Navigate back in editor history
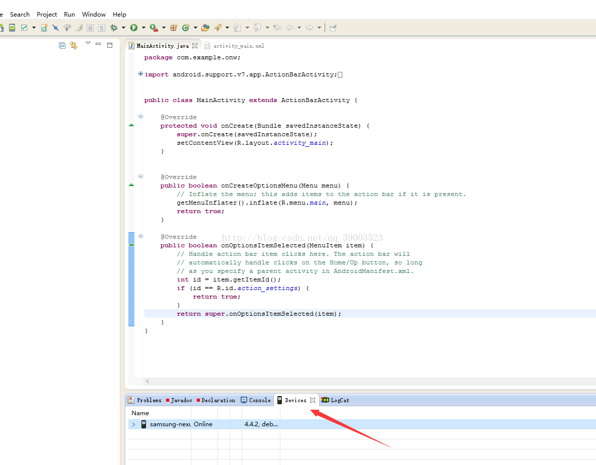Viewport: 596px width, 465px height. [x=289, y=28]
